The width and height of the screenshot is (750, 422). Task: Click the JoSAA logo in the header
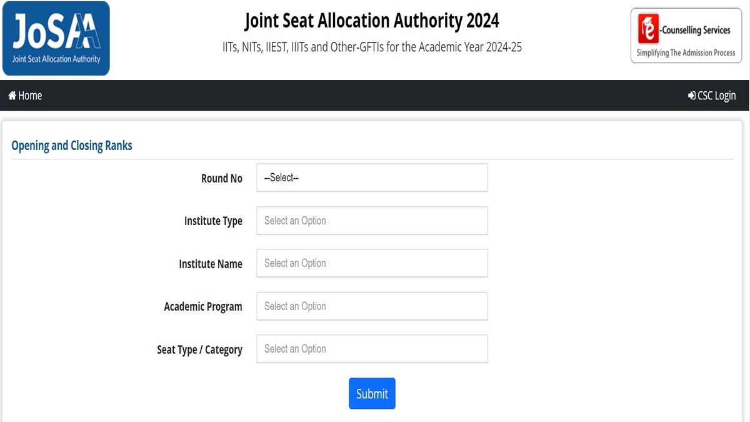click(56, 38)
